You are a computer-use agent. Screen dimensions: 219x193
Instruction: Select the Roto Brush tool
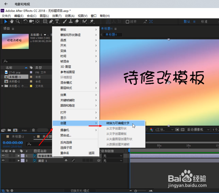[84, 21]
